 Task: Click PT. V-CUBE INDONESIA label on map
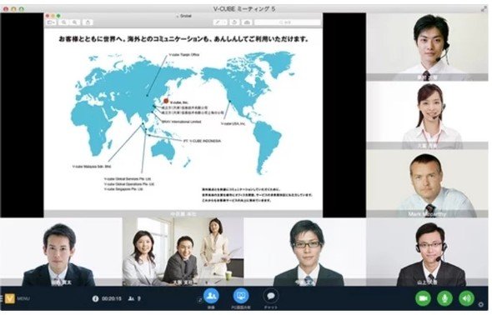(x=202, y=141)
